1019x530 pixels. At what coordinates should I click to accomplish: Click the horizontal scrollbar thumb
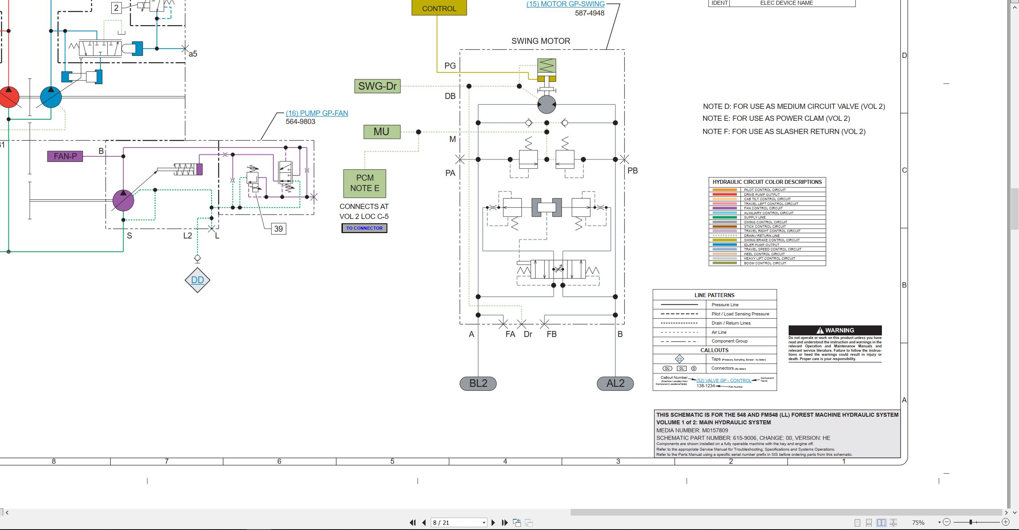pos(786,512)
